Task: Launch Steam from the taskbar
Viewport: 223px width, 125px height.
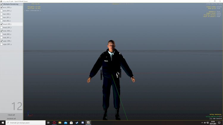Action: (77, 123)
